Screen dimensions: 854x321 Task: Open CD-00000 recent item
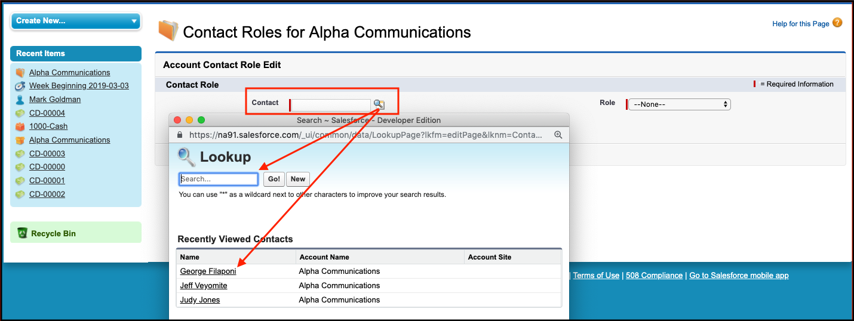[x=47, y=167]
